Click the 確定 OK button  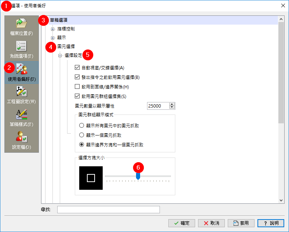(182, 223)
